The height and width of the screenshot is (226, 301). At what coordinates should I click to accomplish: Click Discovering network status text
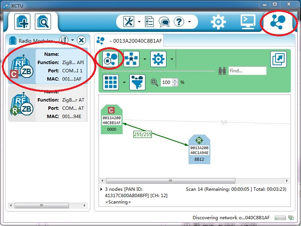click(231, 217)
